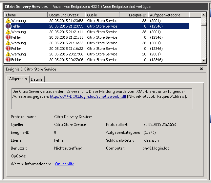This screenshot has height=183, width=211.
Task: Select the Fehler event at 20.05.2015 21:21:11
Action: (x=97, y=37)
